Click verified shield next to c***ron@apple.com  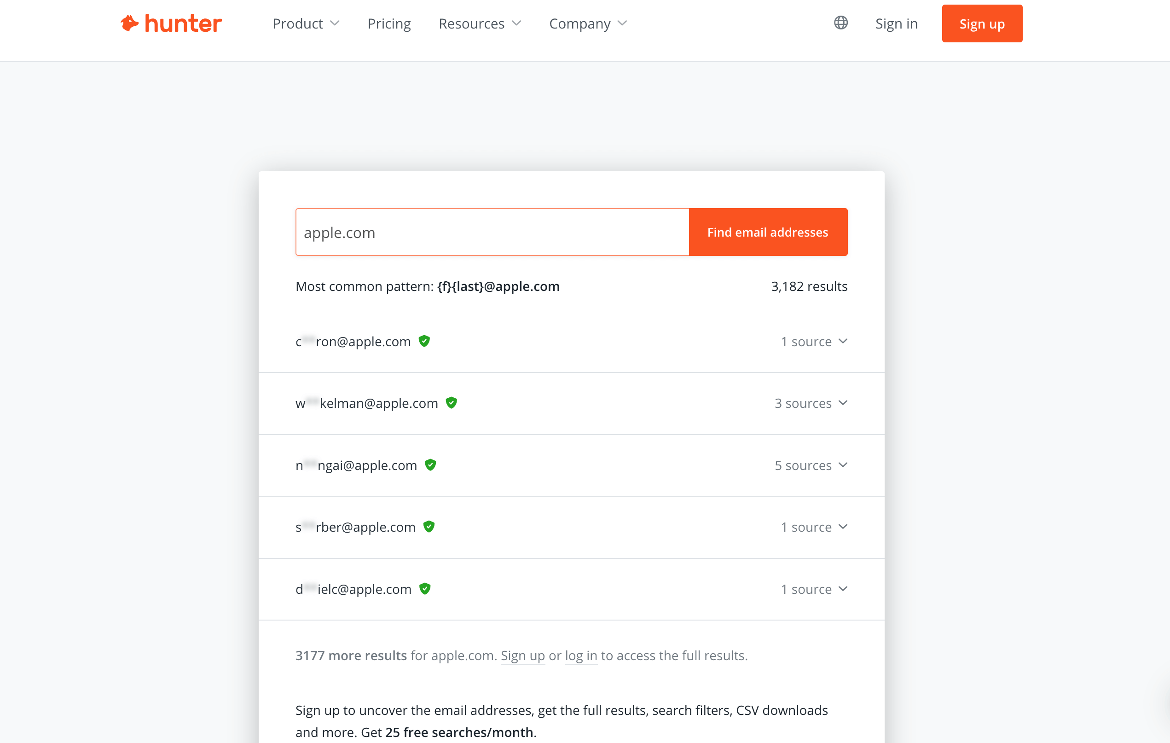pyautogui.click(x=424, y=341)
